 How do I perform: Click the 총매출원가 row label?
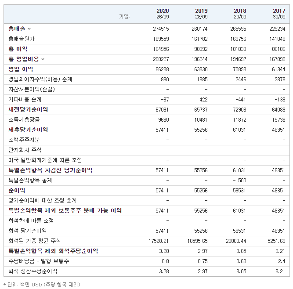[22, 39]
